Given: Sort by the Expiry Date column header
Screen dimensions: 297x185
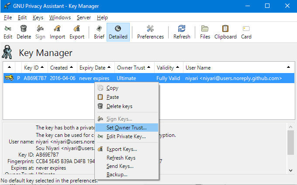Looking at the screenshot, I should pyautogui.click(x=96, y=67).
